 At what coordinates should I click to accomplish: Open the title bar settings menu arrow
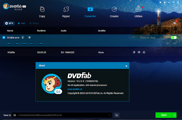165,3
